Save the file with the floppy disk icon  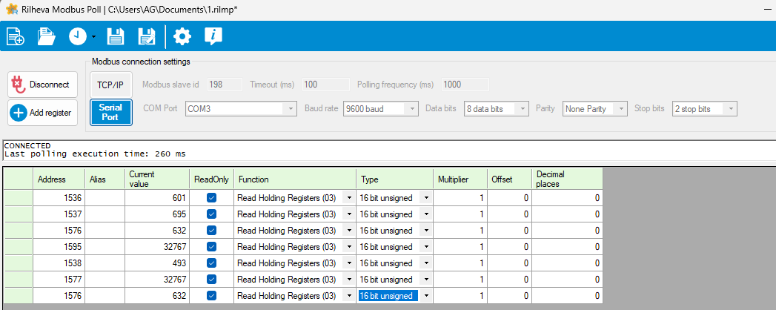[116, 36]
